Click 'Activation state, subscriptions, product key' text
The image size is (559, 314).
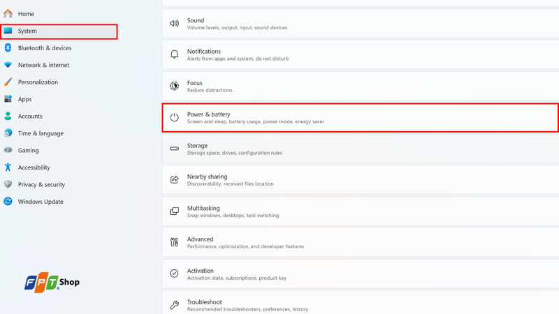coord(237,278)
